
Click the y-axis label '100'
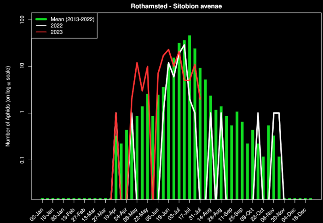coord(23,20)
